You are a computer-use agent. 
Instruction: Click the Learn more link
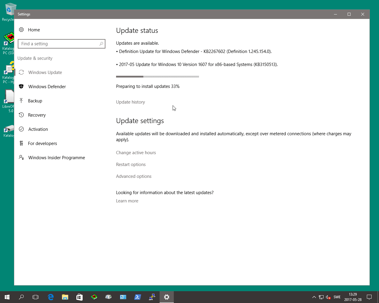coord(127,201)
